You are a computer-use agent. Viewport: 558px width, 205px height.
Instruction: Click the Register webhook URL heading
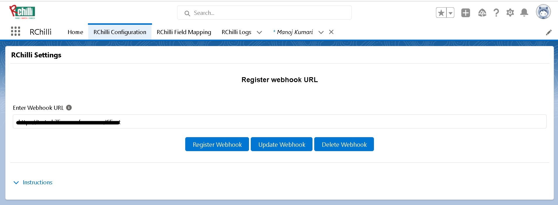pos(280,80)
